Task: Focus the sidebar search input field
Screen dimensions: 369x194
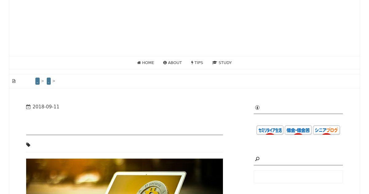Action: (298, 177)
